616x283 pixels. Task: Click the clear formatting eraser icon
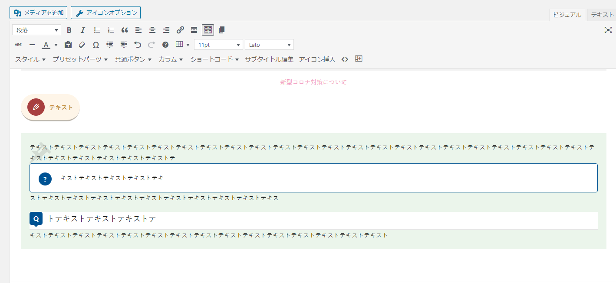[82, 45]
